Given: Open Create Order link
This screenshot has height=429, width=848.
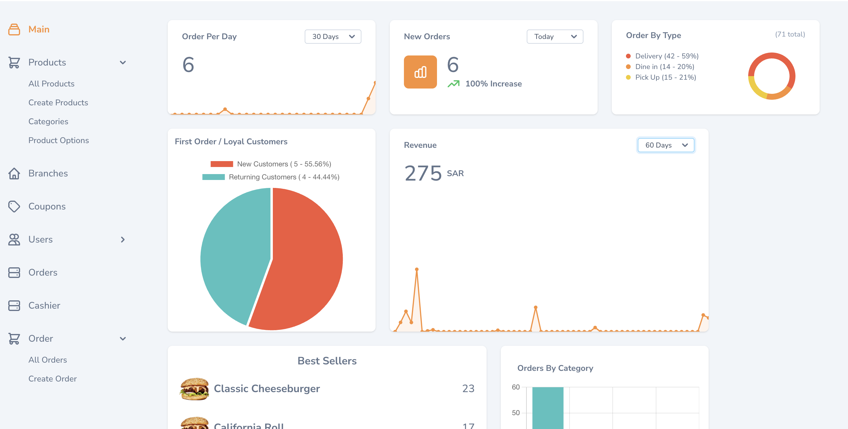Looking at the screenshot, I should (x=52, y=379).
